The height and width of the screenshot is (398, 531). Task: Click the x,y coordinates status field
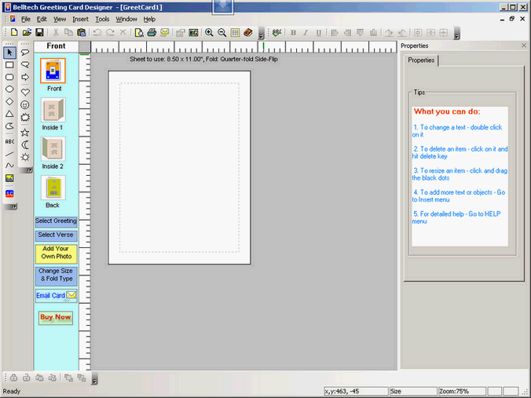point(356,391)
